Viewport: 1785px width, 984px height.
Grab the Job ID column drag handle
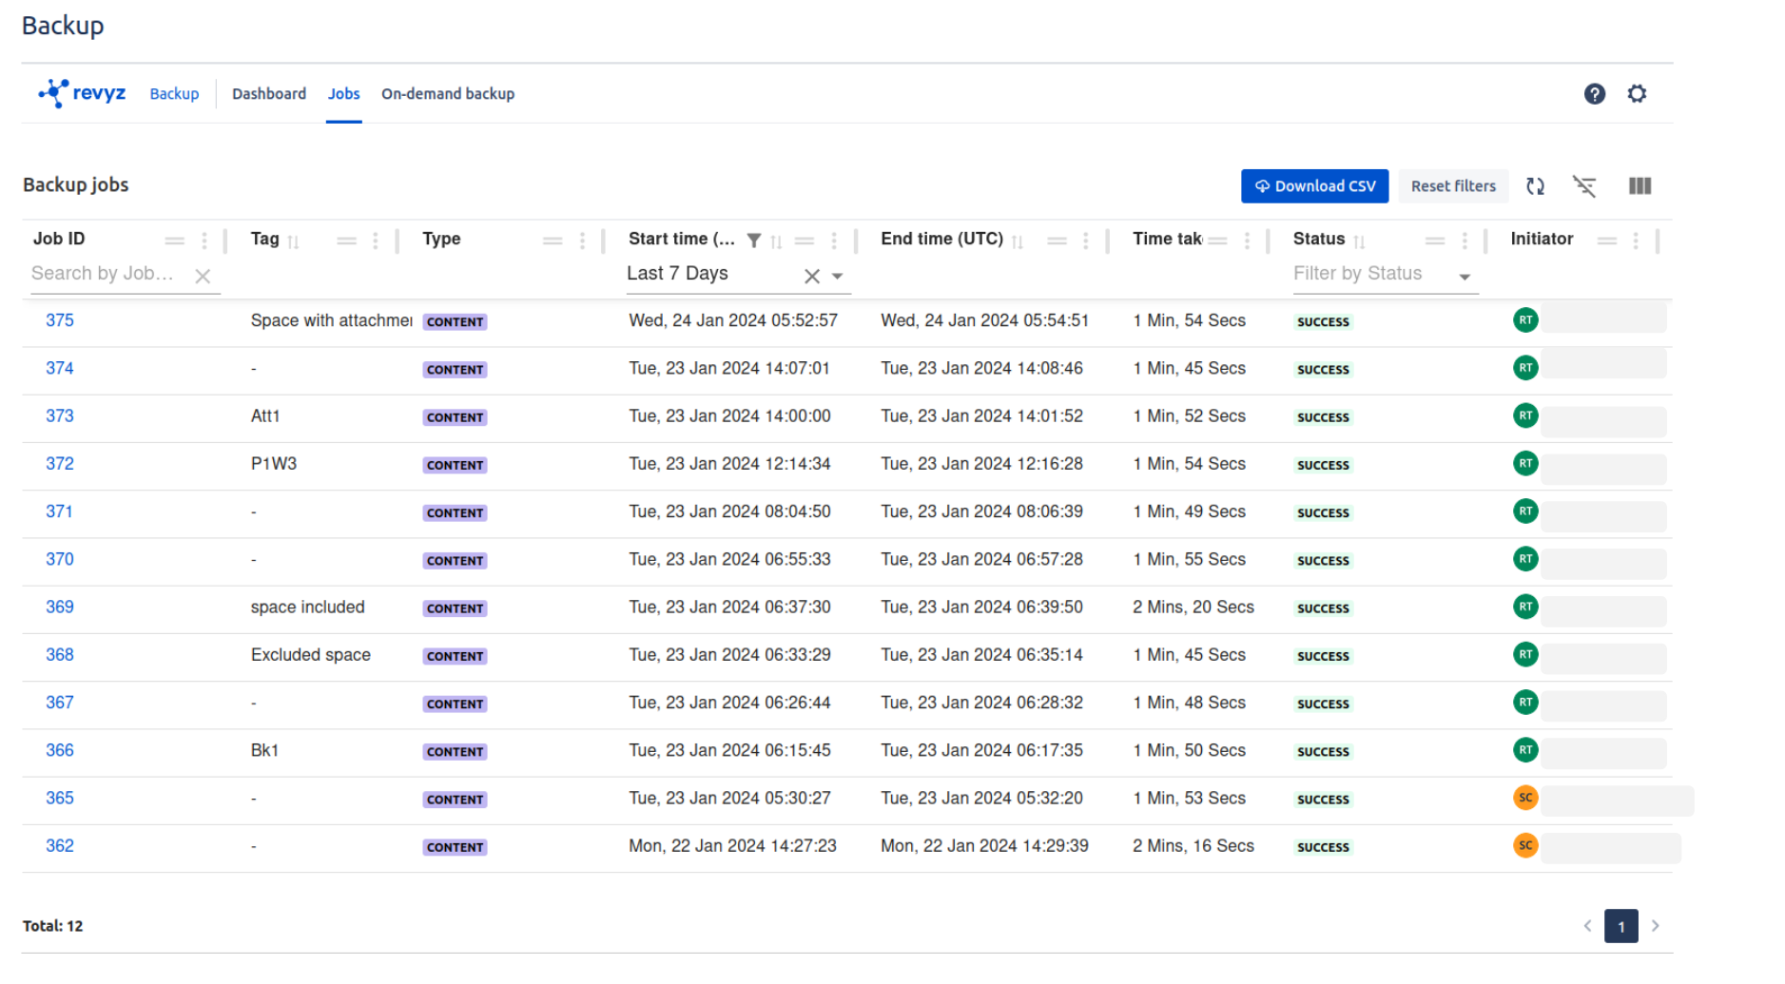point(174,241)
